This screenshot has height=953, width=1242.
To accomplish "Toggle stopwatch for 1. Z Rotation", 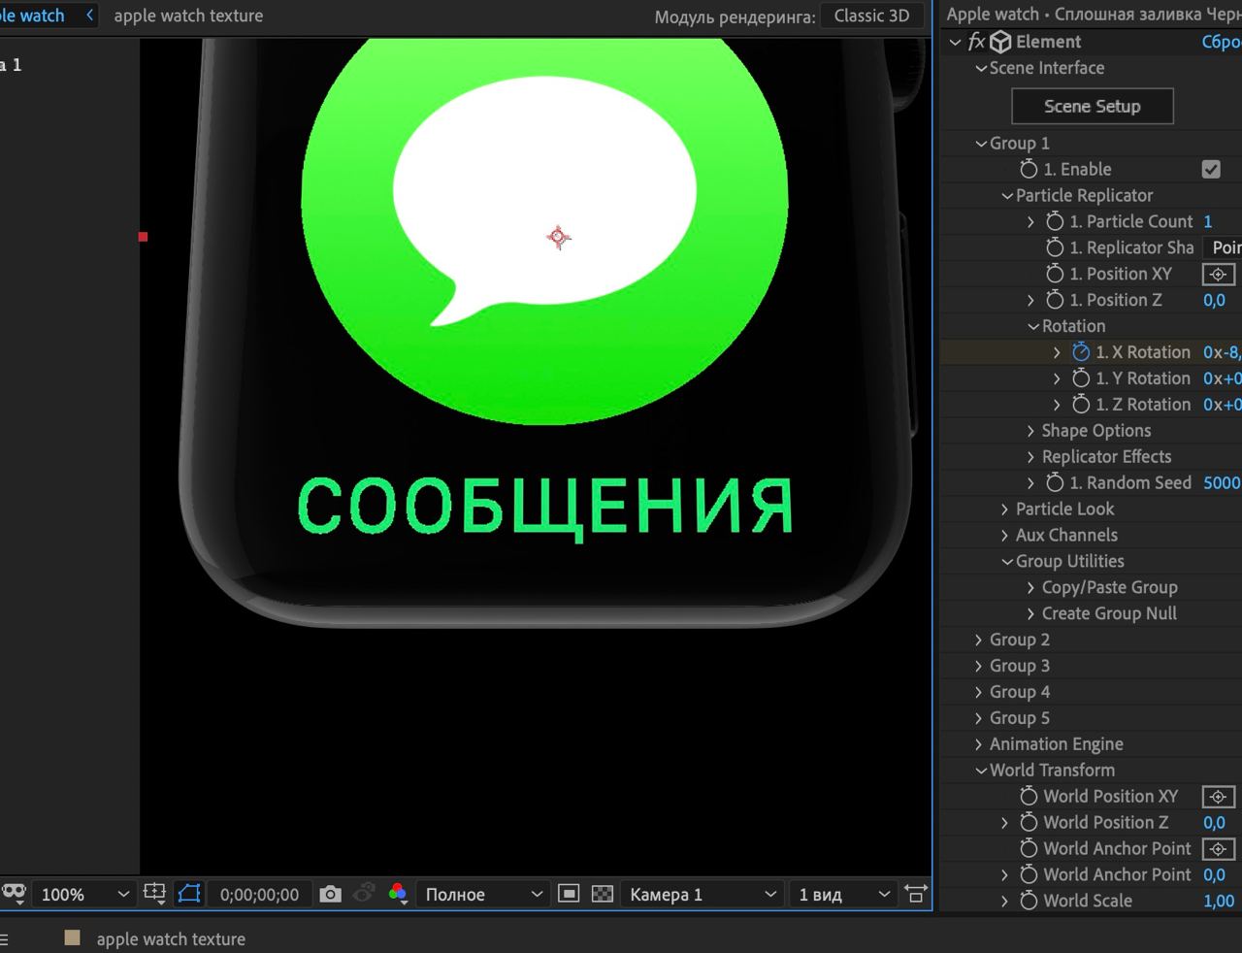I will pos(1081,405).
